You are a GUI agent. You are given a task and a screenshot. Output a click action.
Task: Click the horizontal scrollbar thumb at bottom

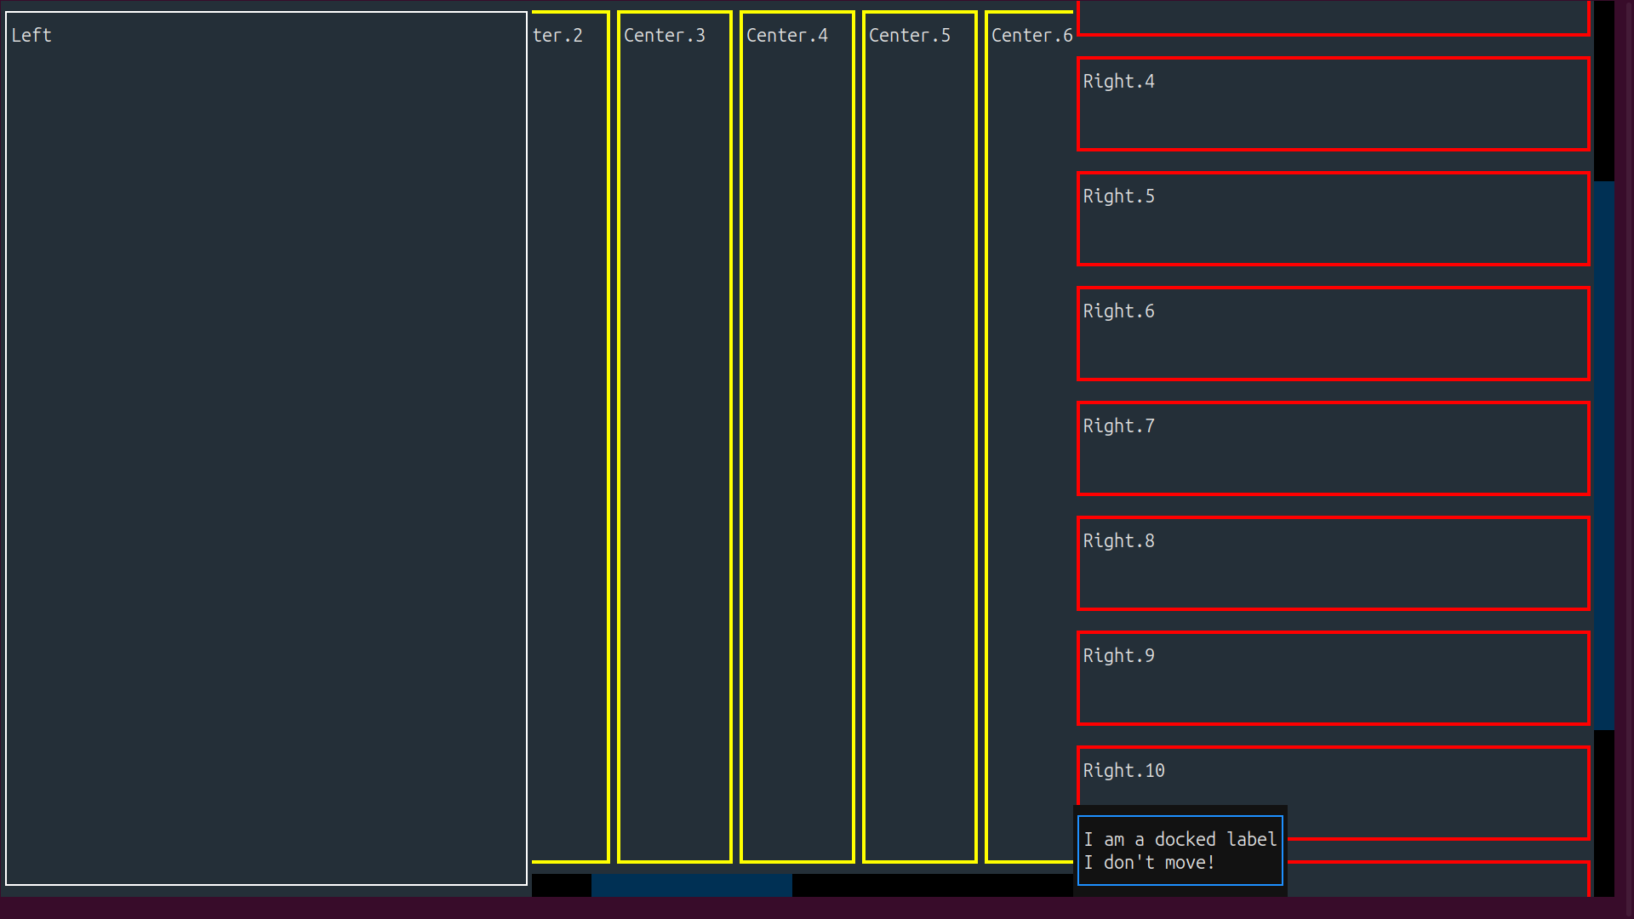pos(691,885)
